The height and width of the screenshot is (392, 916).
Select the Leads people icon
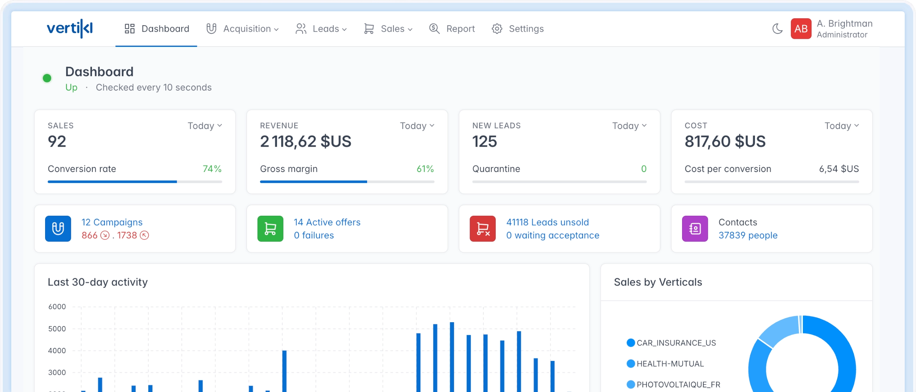pyautogui.click(x=301, y=29)
